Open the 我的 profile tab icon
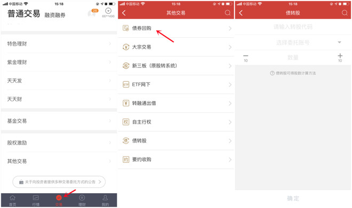 coord(105,198)
